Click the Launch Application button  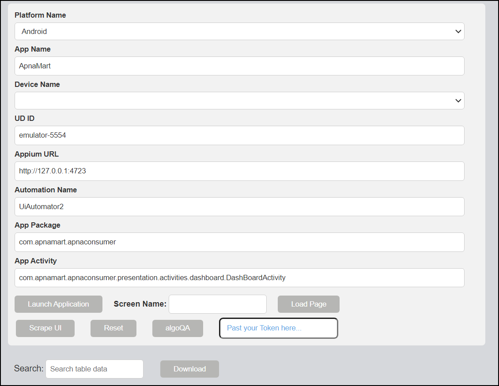point(59,304)
